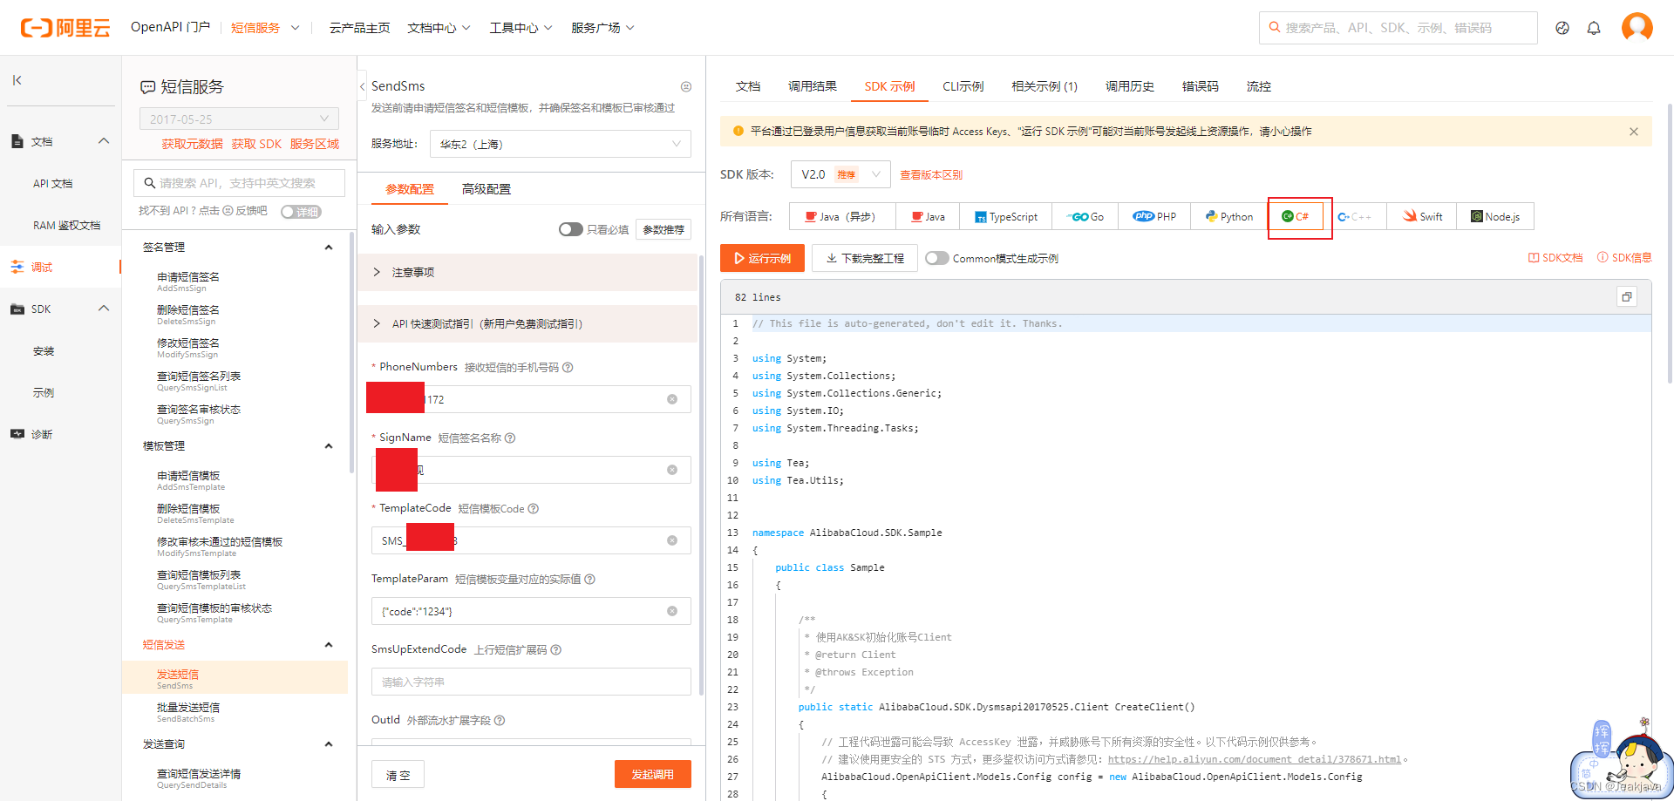1674x801 pixels.
Task: Toggle 详细 switch under API search
Action: coord(301,212)
